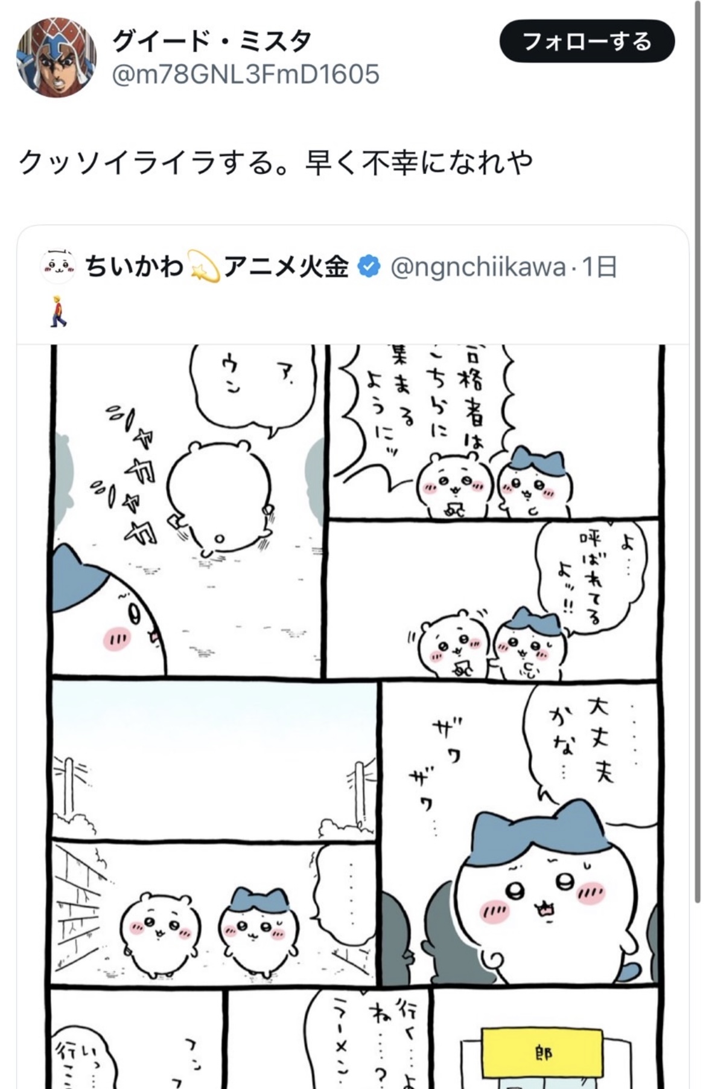Tap the blue verified badge icon
The height and width of the screenshot is (1089, 706).
click(369, 266)
